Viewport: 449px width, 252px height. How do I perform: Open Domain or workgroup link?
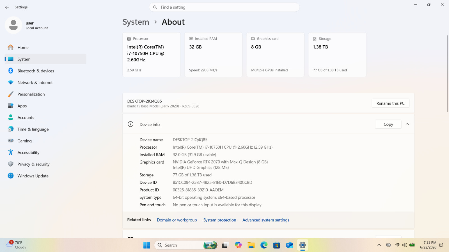point(177,220)
